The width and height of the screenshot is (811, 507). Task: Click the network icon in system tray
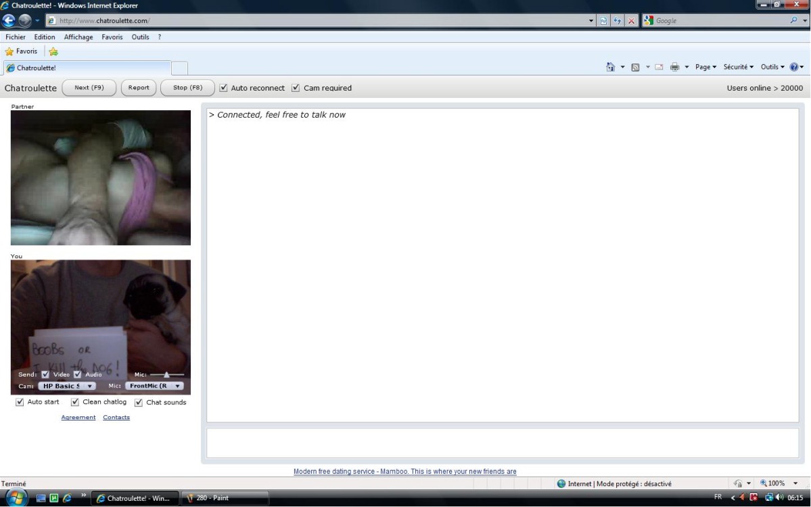tap(769, 497)
